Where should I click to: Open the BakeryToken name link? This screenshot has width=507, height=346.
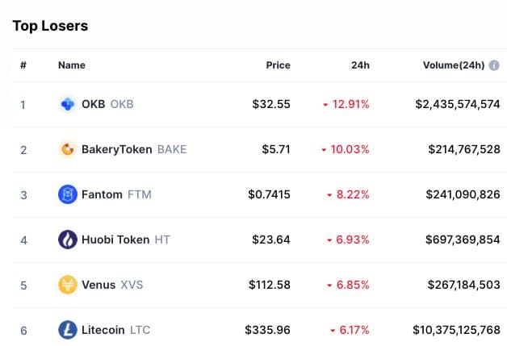117,149
